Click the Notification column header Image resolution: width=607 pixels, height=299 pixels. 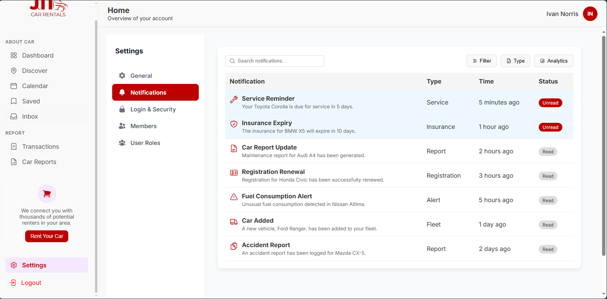(x=247, y=81)
